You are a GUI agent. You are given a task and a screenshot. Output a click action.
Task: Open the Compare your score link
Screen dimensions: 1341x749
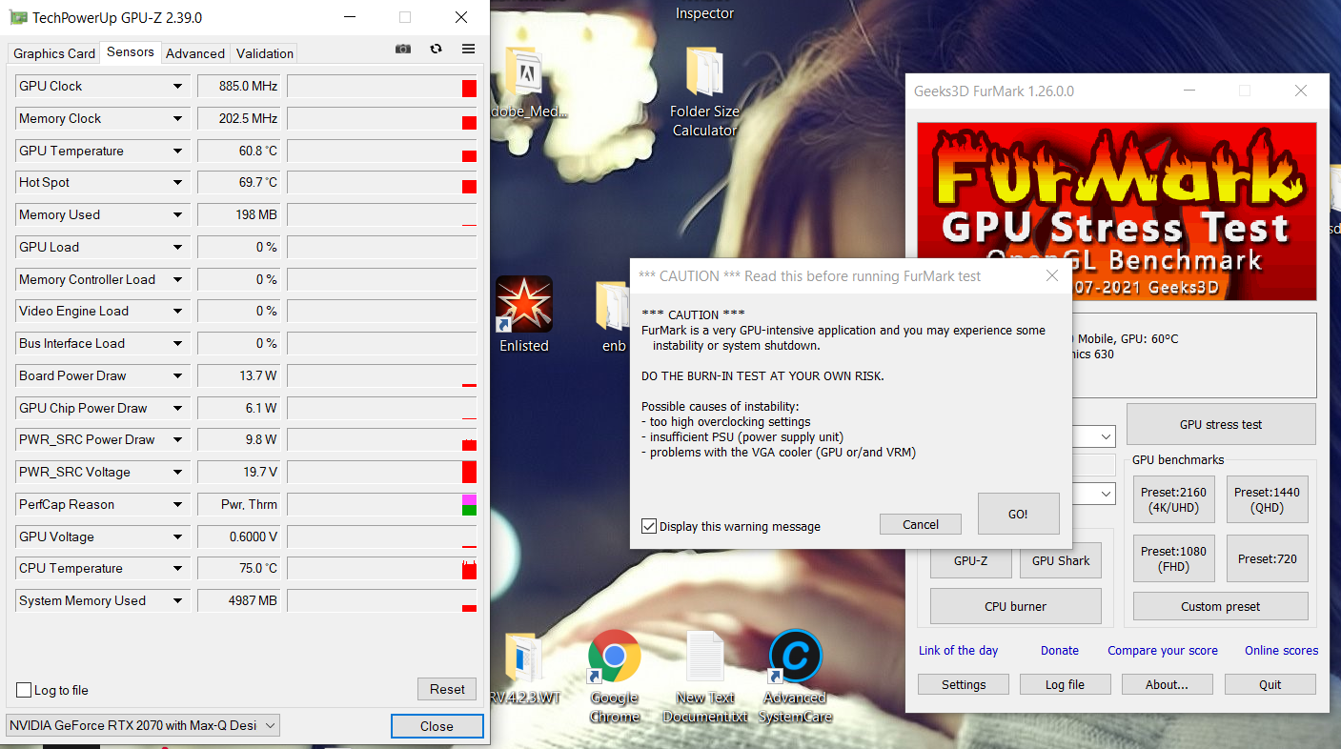1163,651
